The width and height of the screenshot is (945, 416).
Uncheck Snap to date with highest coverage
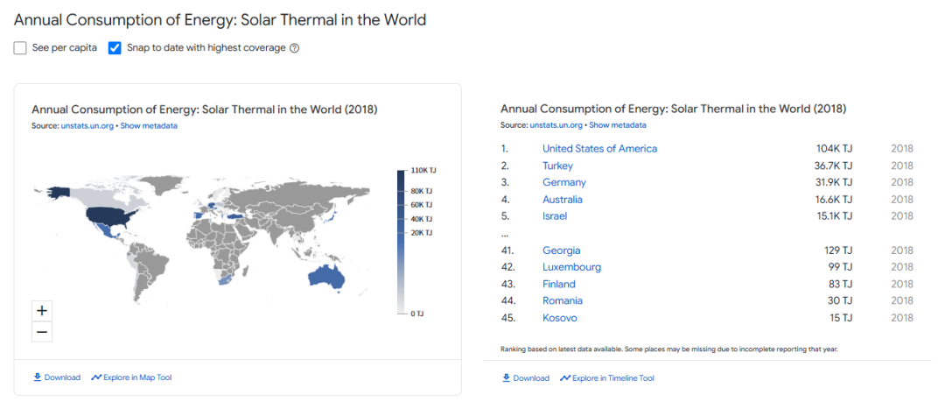click(x=115, y=48)
